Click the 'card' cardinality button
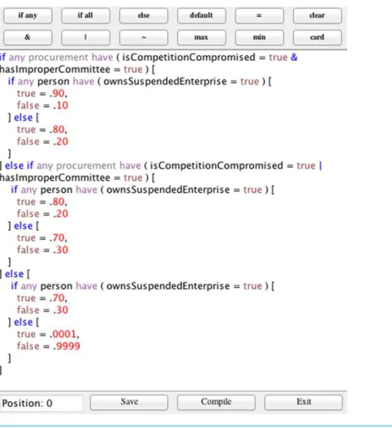This screenshot has height=428, width=392. point(317,37)
